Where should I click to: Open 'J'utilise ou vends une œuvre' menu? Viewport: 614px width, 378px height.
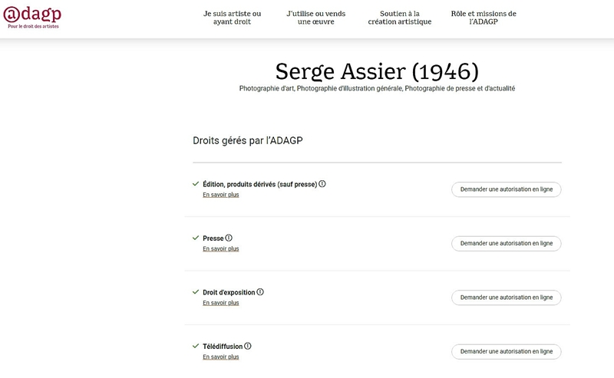tap(316, 18)
